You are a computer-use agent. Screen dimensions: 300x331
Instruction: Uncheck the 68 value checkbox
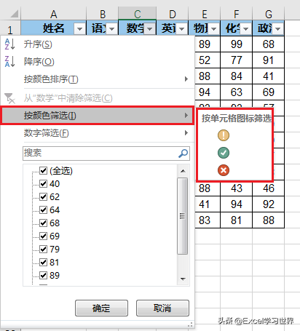pos(43,223)
